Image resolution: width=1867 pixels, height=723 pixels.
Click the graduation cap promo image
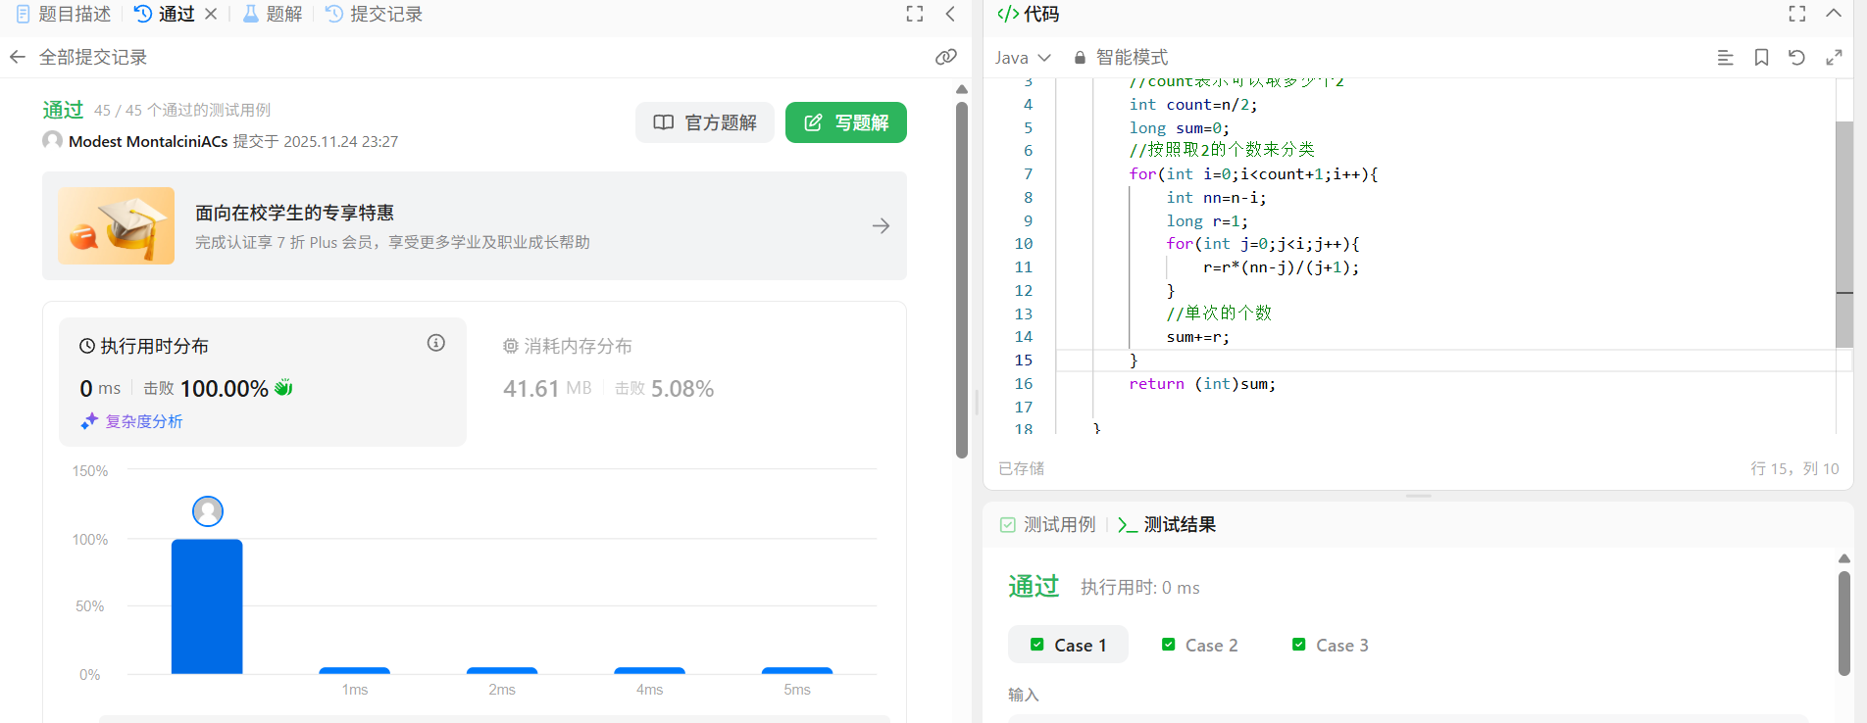[x=117, y=225]
